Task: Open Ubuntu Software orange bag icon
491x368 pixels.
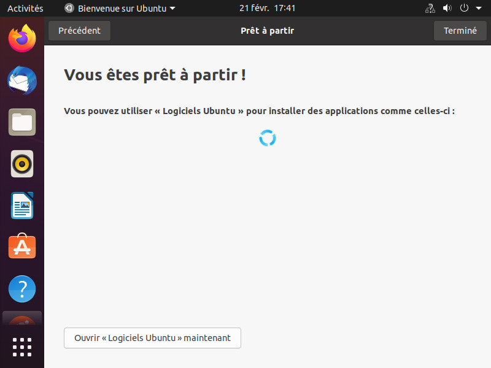Action: (22, 247)
